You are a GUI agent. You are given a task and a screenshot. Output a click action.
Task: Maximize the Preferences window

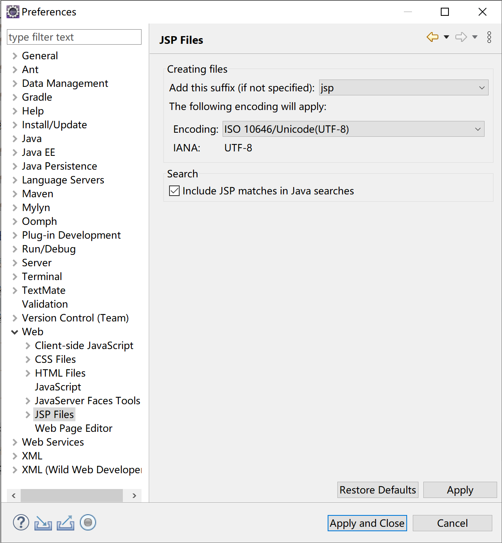click(445, 12)
